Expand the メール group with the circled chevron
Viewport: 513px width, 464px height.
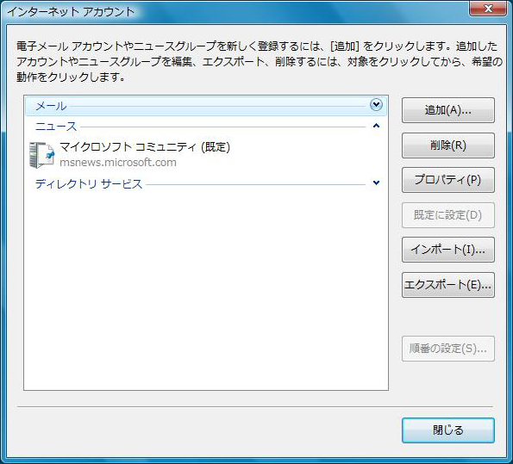(x=376, y=105)
